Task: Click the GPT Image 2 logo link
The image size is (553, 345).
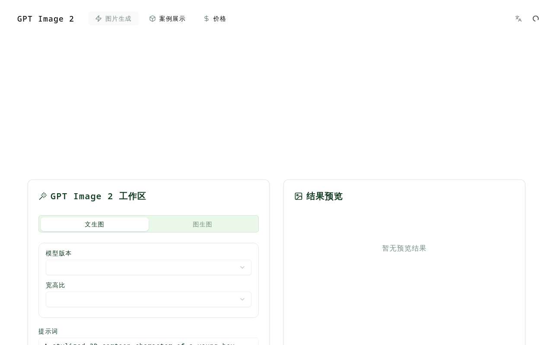Action: (45, 19)
